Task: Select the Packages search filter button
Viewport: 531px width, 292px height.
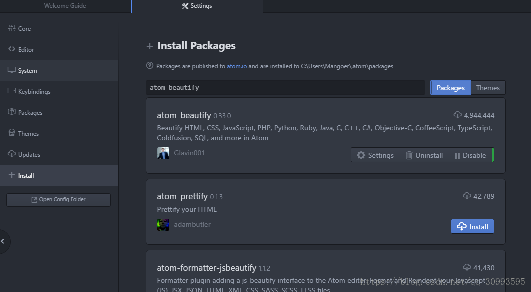Action: 451,88
